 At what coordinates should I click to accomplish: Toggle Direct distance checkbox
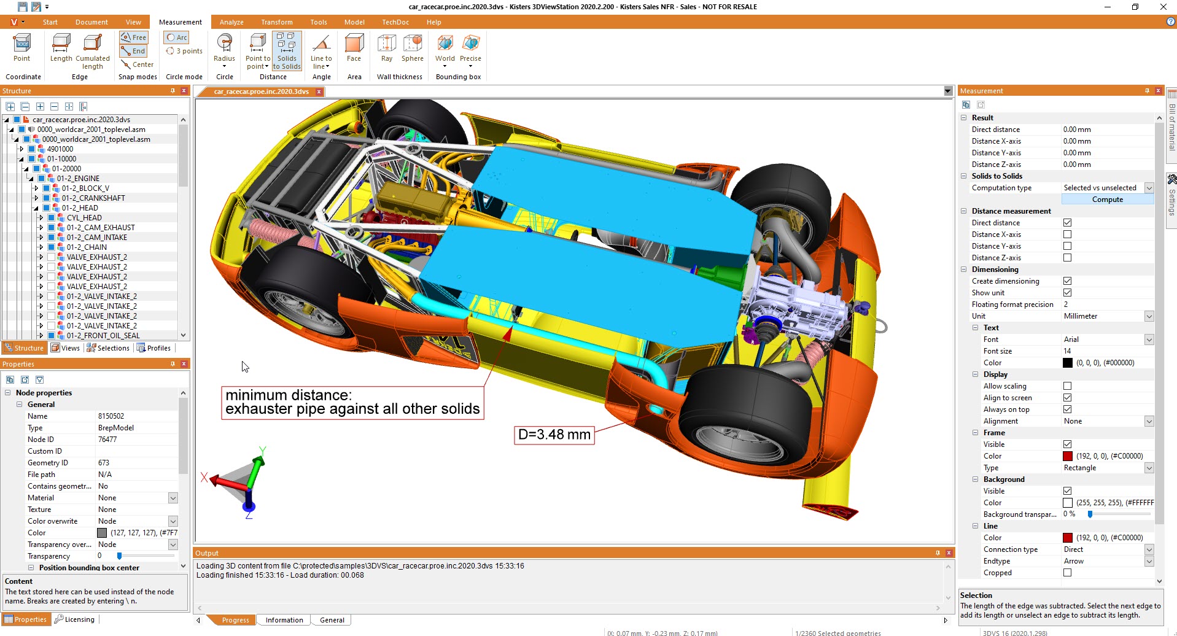point(1067,223)
